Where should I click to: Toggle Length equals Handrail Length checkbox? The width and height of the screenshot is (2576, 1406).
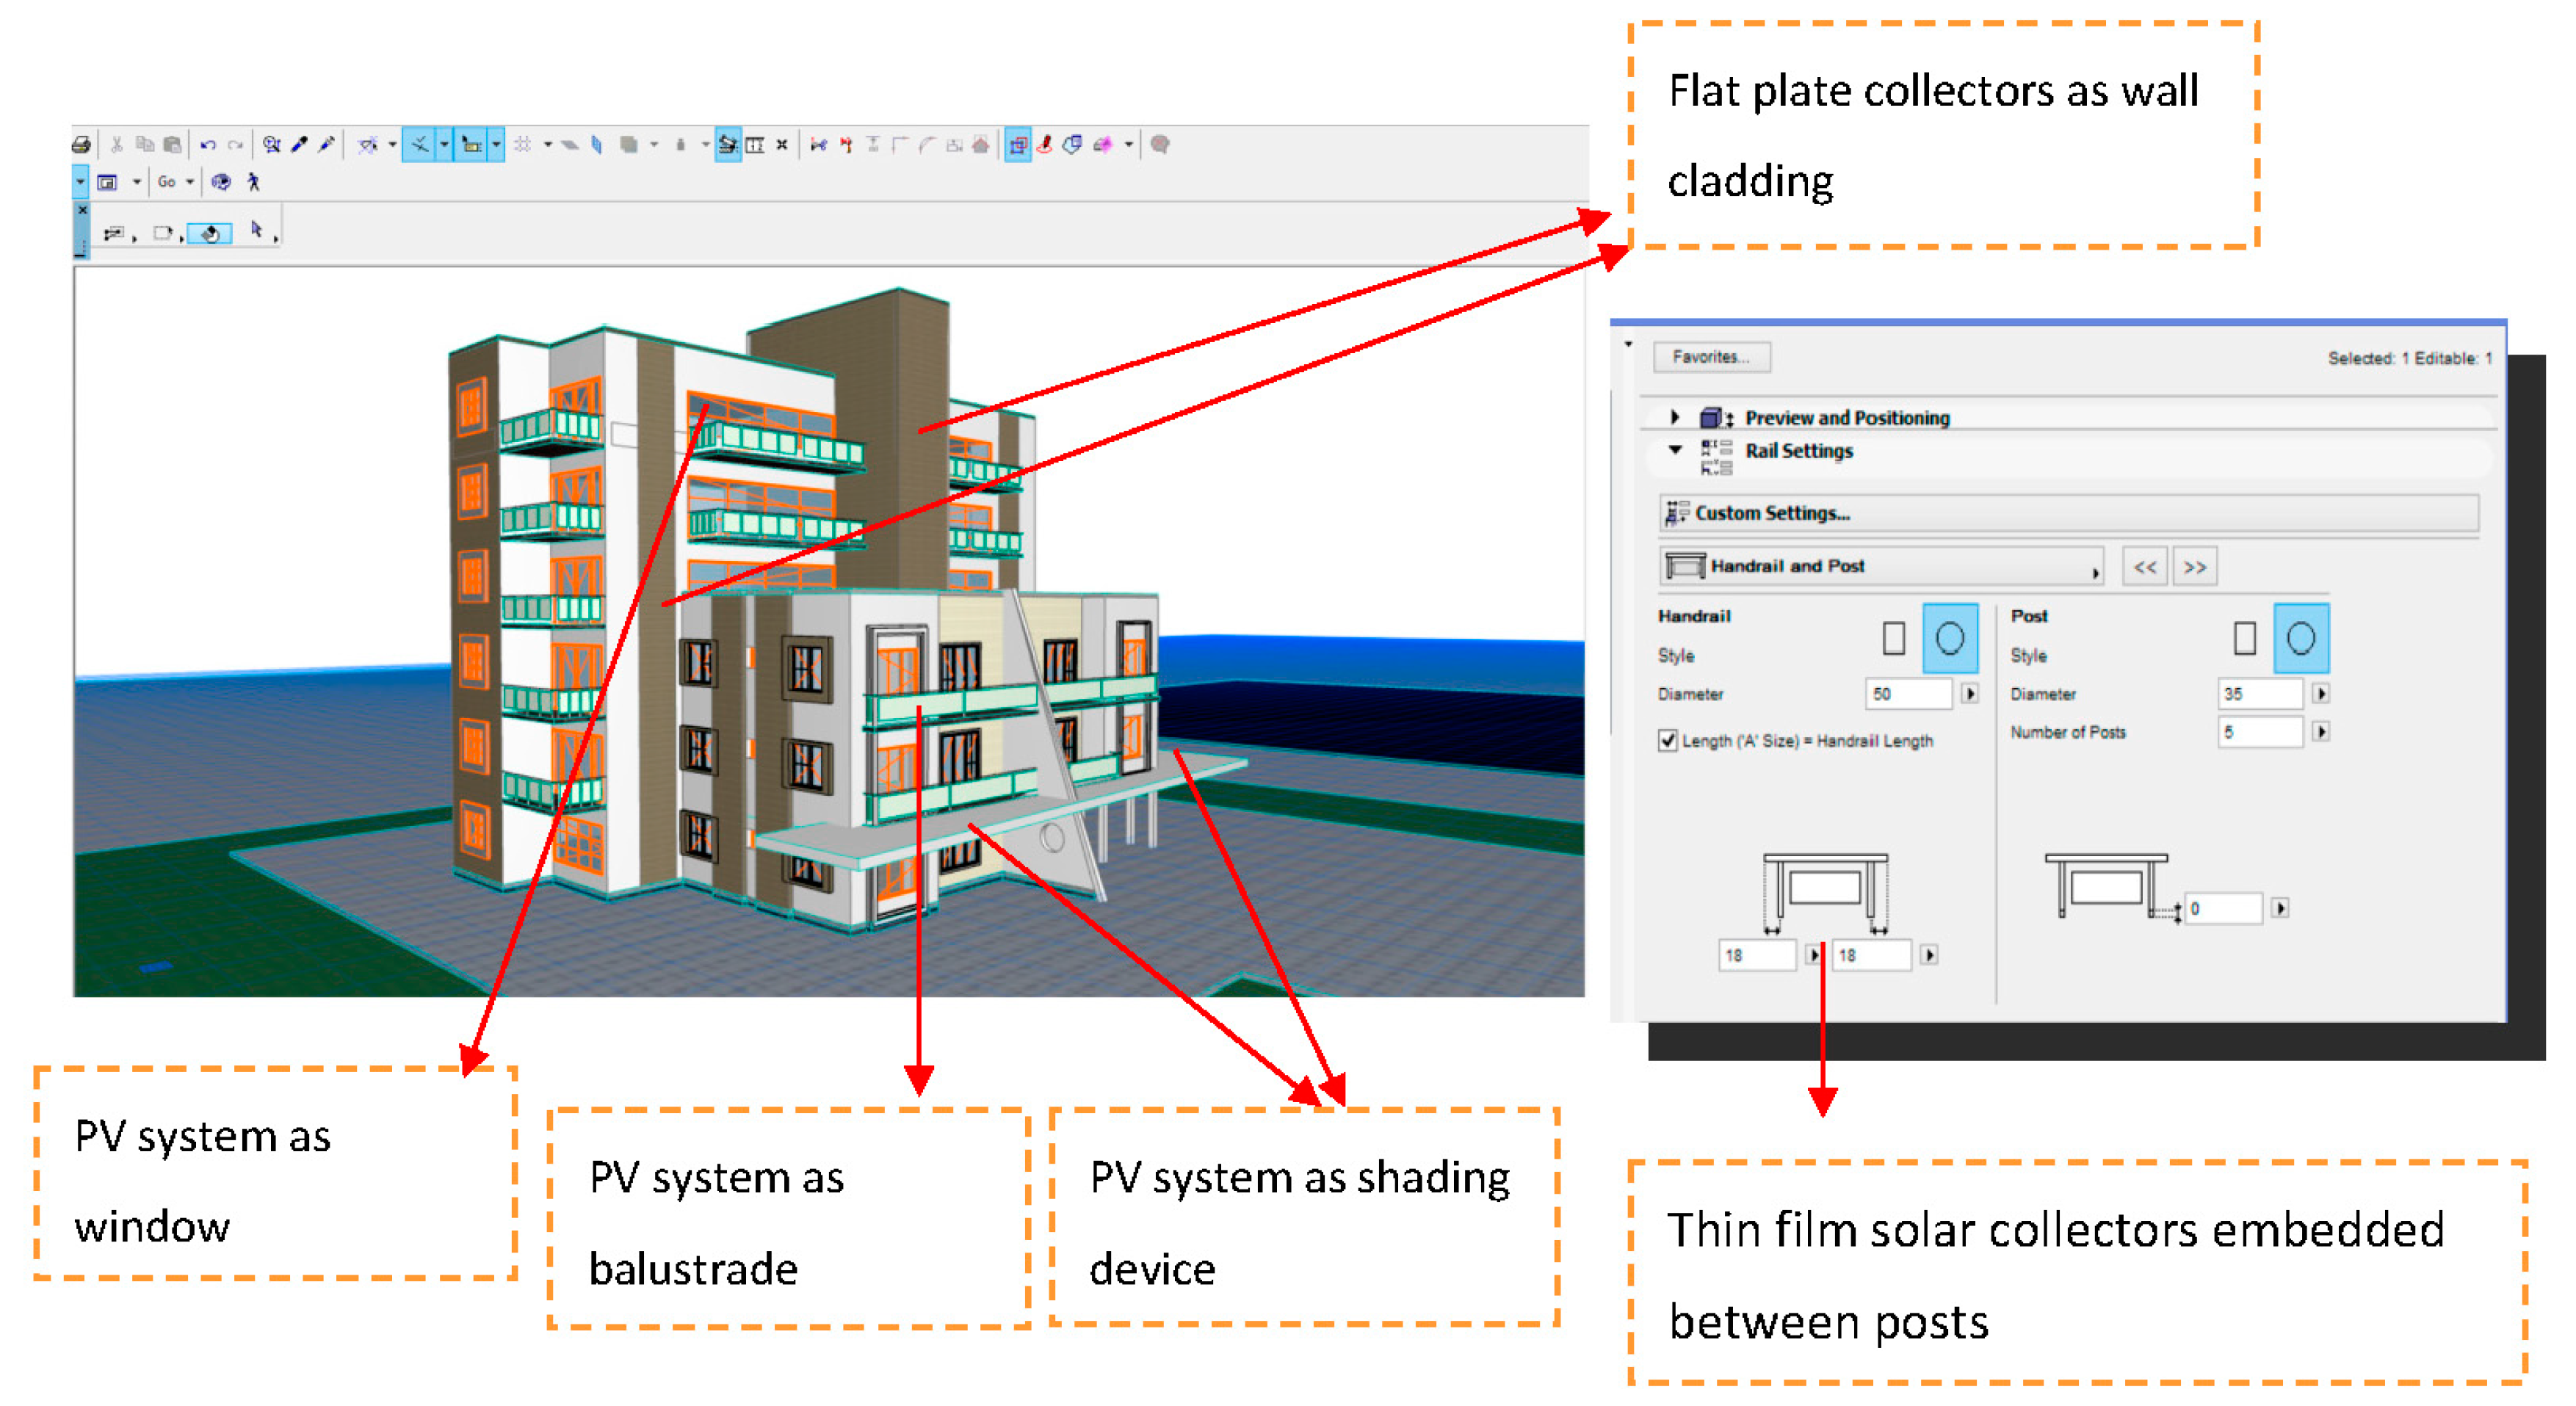coord(1667,740)
